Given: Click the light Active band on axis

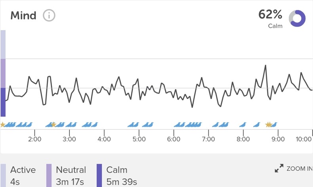Looking at the screenshot, I should tap(3, 44).
